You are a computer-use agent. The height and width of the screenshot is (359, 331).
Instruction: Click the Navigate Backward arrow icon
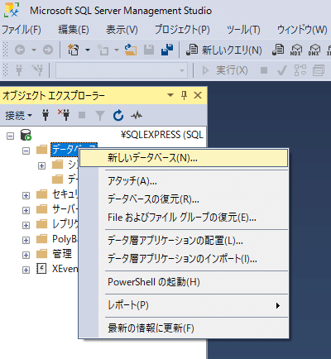20,50
